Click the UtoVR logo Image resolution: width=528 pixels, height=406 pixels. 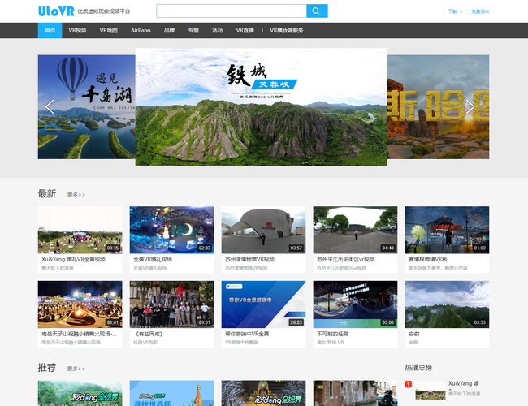point(54,11)
